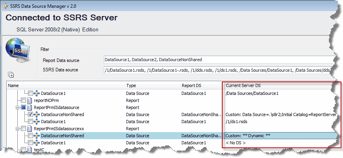
Task: Click the 'Custom: Data Source=.\s8r2' cell
Action: click(x=280, y=114)
